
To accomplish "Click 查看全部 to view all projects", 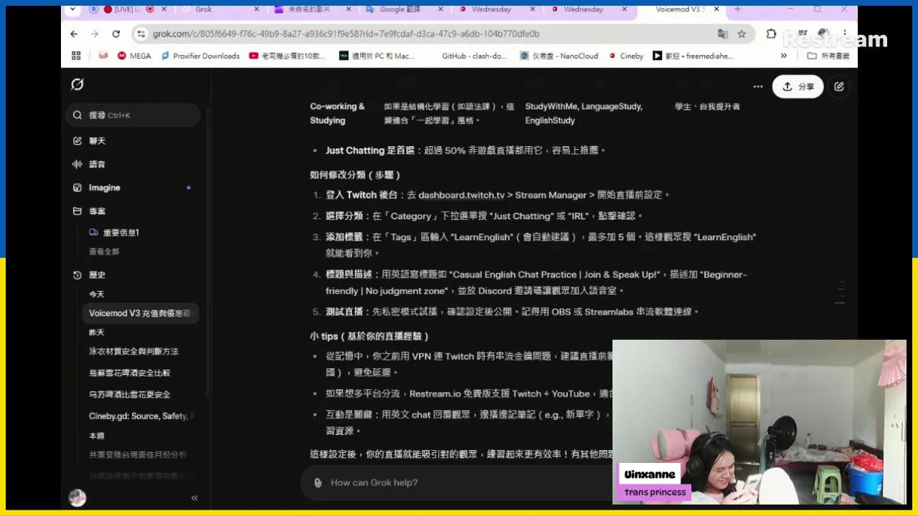I will click(x=104, y=252).
